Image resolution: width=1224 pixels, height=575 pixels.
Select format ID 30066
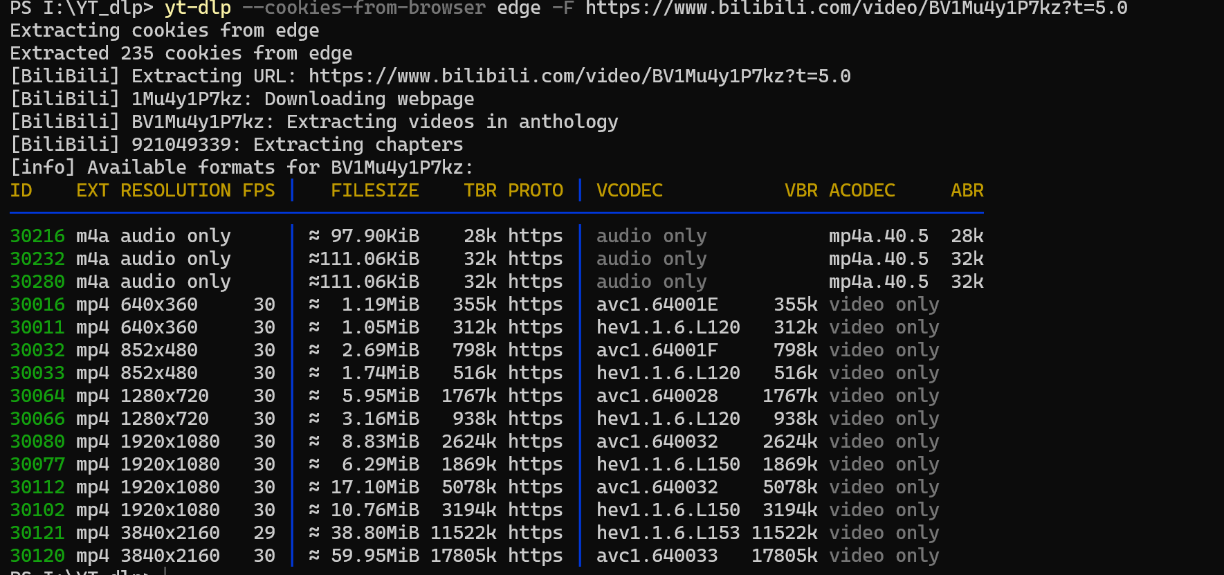tap(37, 419)
